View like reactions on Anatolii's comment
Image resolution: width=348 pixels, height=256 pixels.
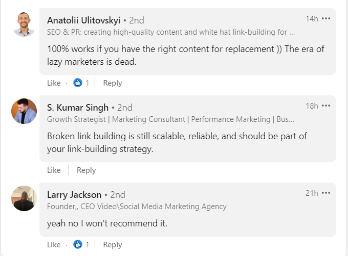click(x=81, y=83)
